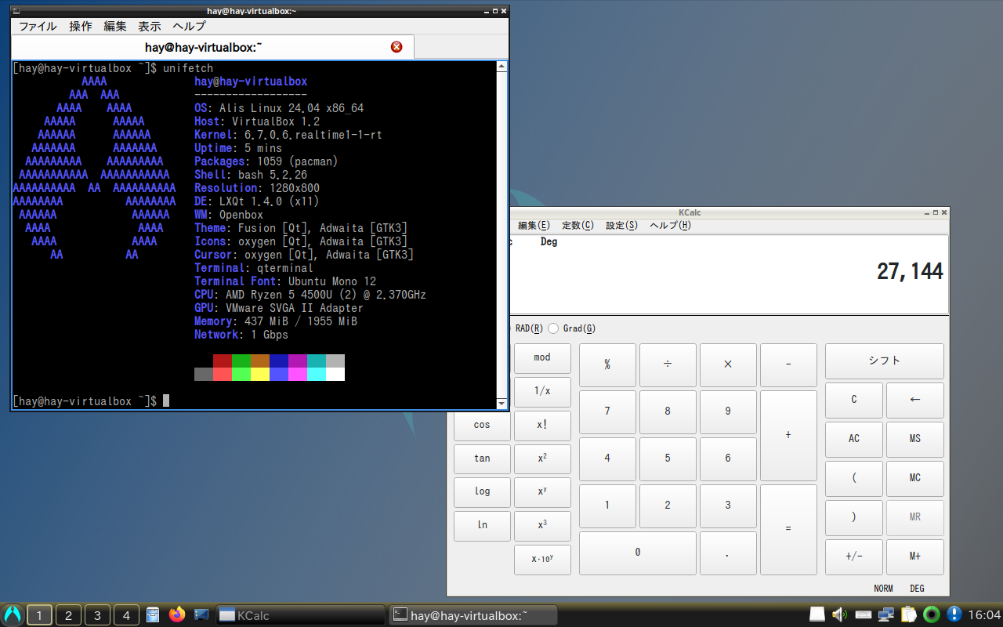Click the white removable media tray icon
This screenshot has width=1003, height=627.
[x=817, y=614]
